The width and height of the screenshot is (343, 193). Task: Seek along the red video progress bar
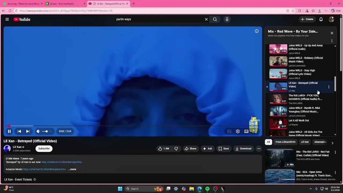(133, 126)
